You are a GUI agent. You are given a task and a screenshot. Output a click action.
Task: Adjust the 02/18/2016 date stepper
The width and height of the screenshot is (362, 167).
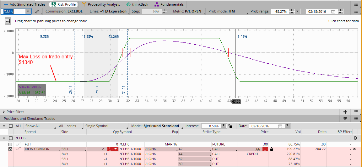coord(341,11)
